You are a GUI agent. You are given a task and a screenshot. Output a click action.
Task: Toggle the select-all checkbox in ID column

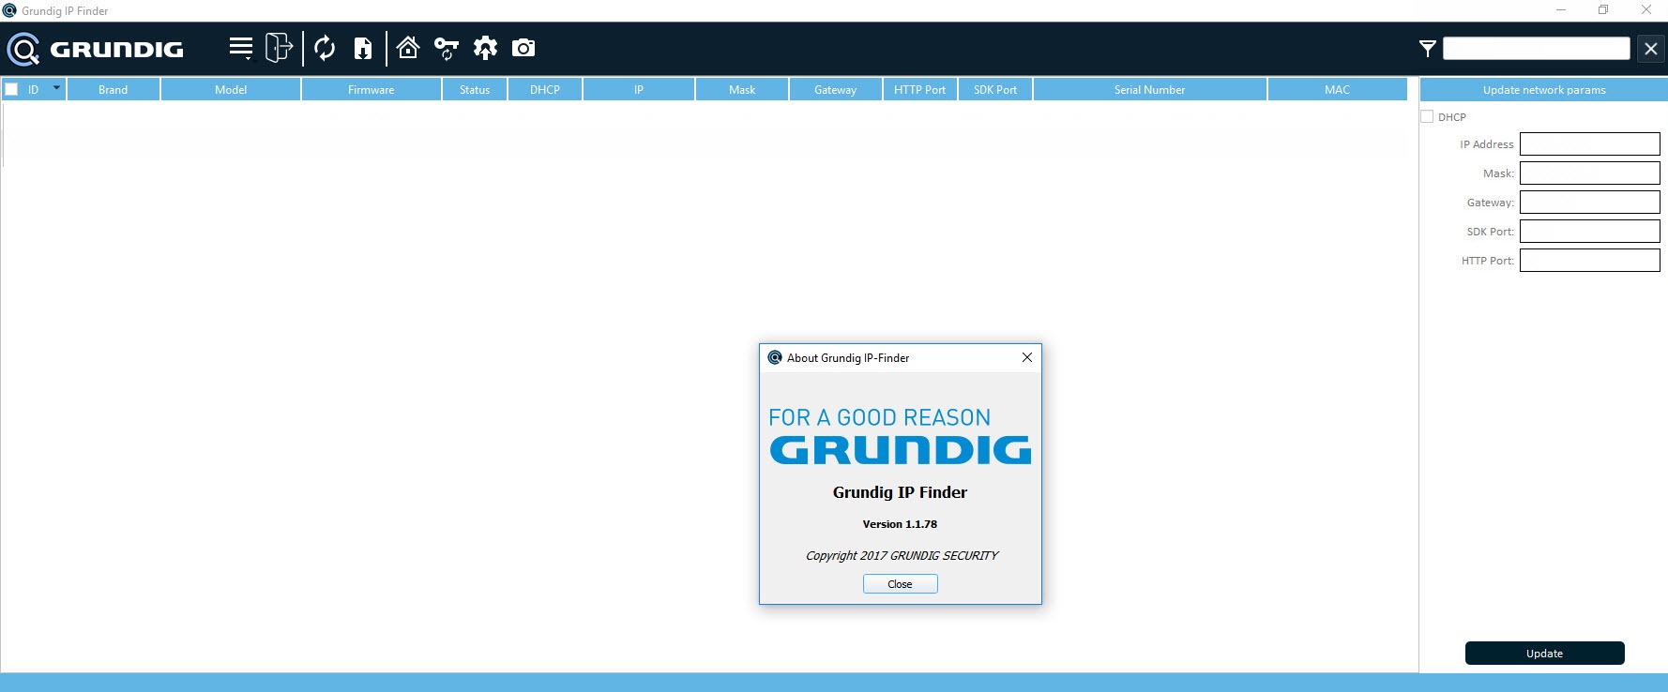(x=12, y=90)
